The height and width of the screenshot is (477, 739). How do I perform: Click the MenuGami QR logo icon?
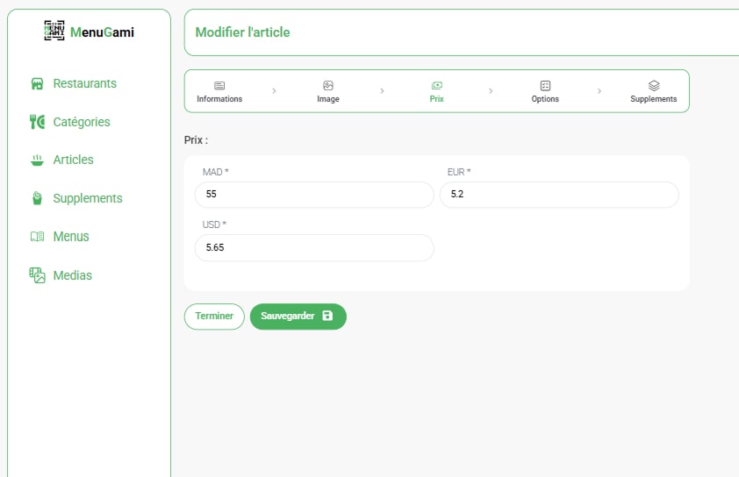click(54, 32)
